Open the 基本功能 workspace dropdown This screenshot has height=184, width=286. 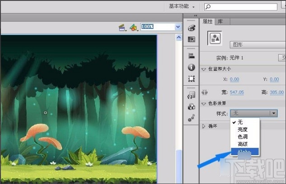click(x=182, y=6)
